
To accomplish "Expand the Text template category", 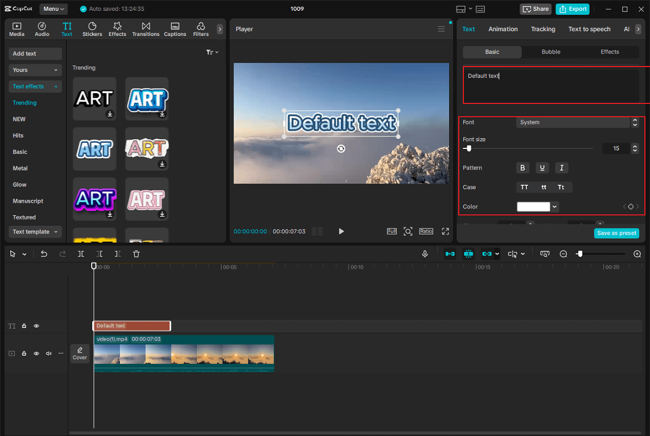I will pyautogui.click(x=35, y=232).
